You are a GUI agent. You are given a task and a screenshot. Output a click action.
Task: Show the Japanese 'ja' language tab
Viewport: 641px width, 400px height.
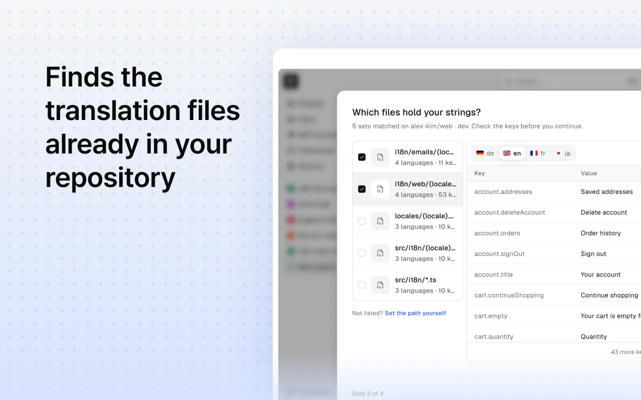click(563, 153)
